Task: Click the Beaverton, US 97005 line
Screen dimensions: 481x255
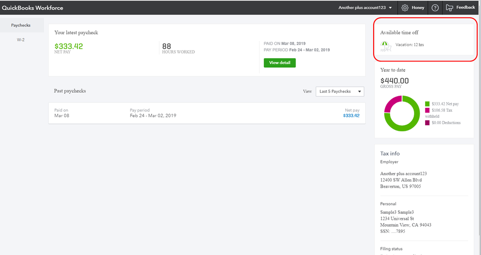Action: click(401, 186)
